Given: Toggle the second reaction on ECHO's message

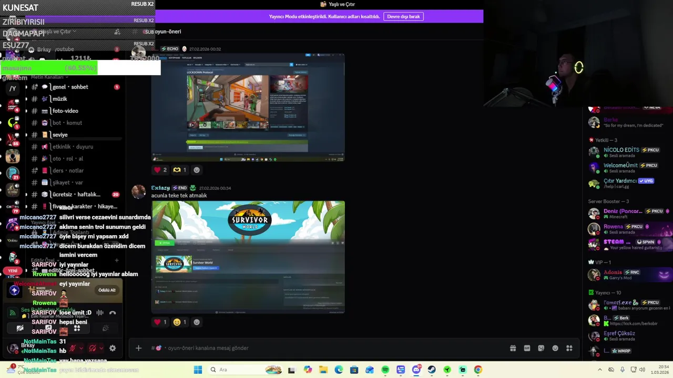Looking at the screenshot, I should [x=180, y=170].
